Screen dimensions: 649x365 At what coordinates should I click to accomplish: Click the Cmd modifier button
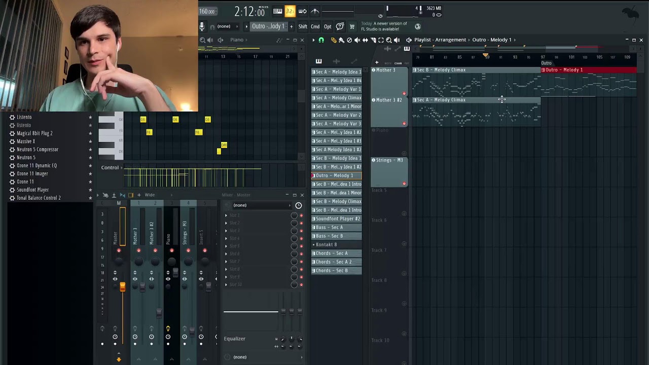pos(315,26)
